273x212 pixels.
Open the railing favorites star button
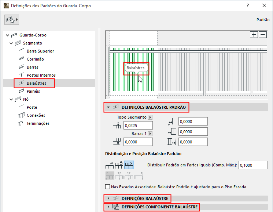(x=12, y=20)
